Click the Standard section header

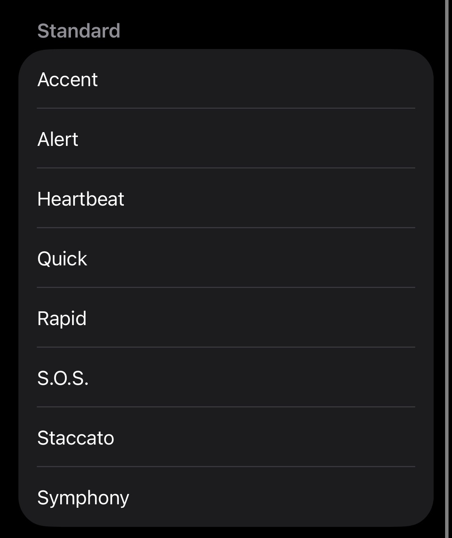click(x=79, y=31)
